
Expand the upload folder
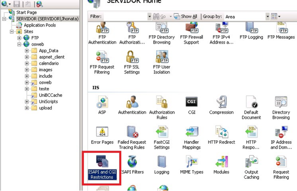click(27, 108)
